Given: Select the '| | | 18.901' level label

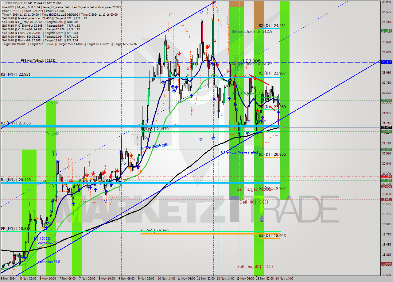Looking at the screenshot, I should point(43,238).
